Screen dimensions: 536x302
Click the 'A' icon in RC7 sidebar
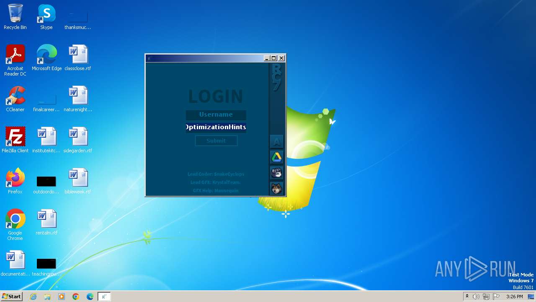276,141
